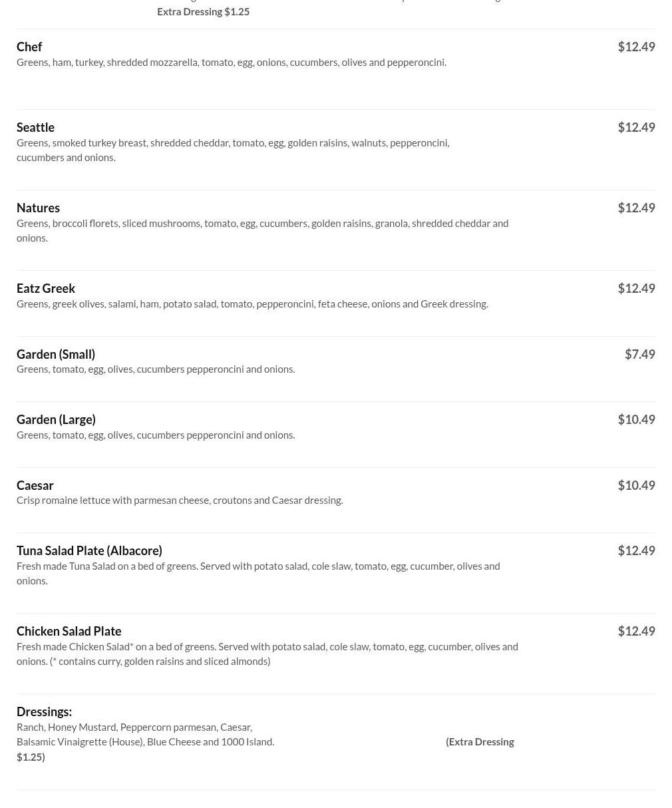The image size is (672, 808).
Task: Click the Seattle salad ingredients description
Action: click(x=233, y=150)
